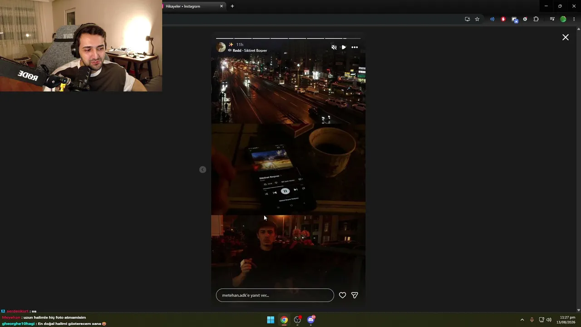Click the install app icon in the address bar

tap(468, 19)
